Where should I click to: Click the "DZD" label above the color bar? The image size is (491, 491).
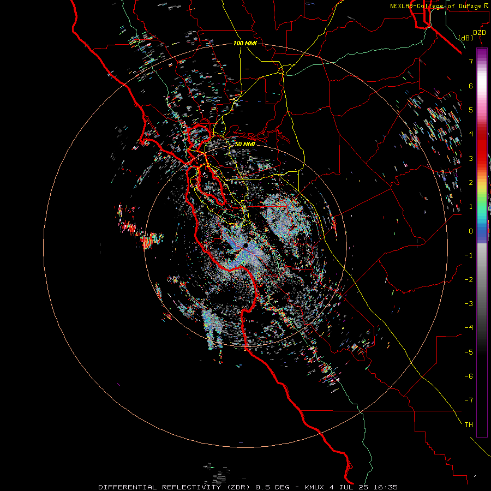pos(479,33)
